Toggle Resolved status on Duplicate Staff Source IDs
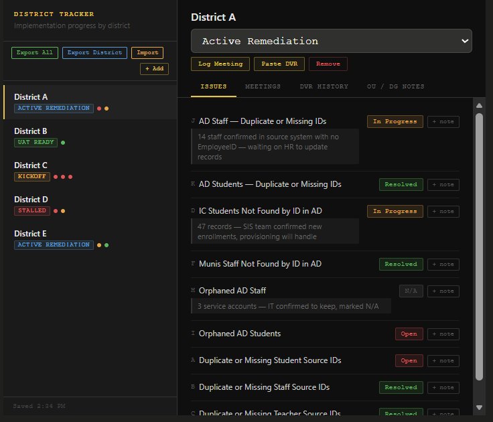493x422 pixels. click(x=401, y=387)
